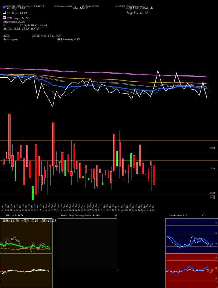Image resolution: width=218 pixels, height=288 pixels.
Task: Click the 'Avg Vol: 0.002 M' label
Action: click(140, 8)
